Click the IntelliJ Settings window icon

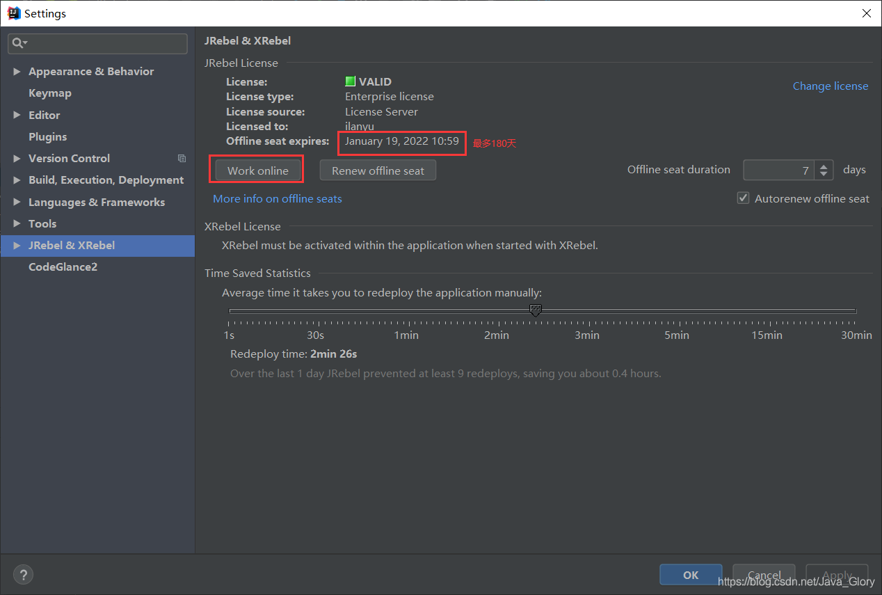[x=14, y=13]
